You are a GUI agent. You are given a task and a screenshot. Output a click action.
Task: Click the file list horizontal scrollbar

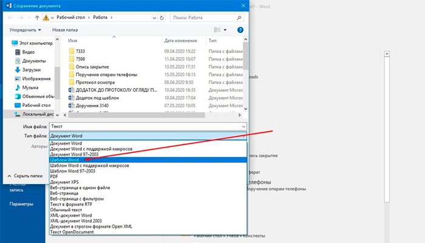point(137,115)
